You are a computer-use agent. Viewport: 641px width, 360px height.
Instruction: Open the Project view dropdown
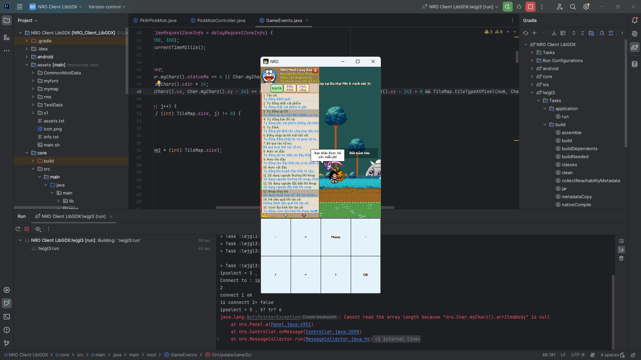[27, 20]
